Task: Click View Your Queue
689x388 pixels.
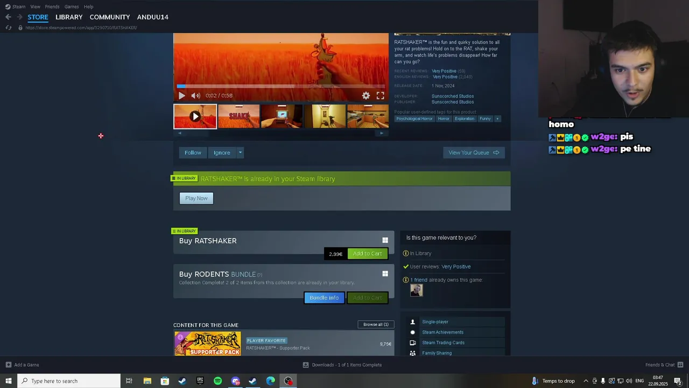Action: [x=474, y=153]
